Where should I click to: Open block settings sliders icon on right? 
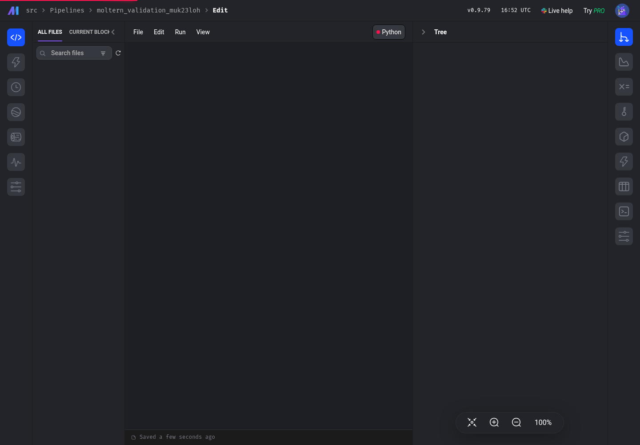(624, 236)
